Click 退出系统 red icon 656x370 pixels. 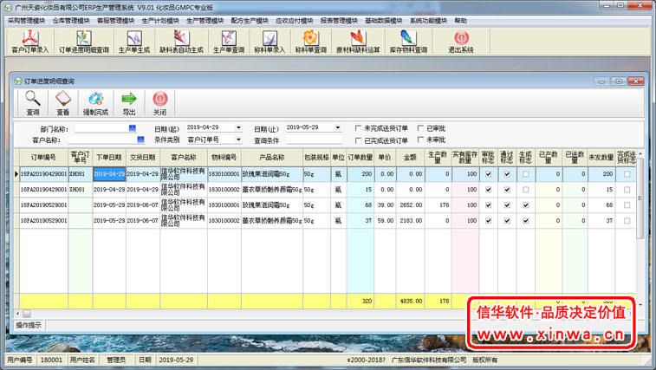(x=461, y=42)
